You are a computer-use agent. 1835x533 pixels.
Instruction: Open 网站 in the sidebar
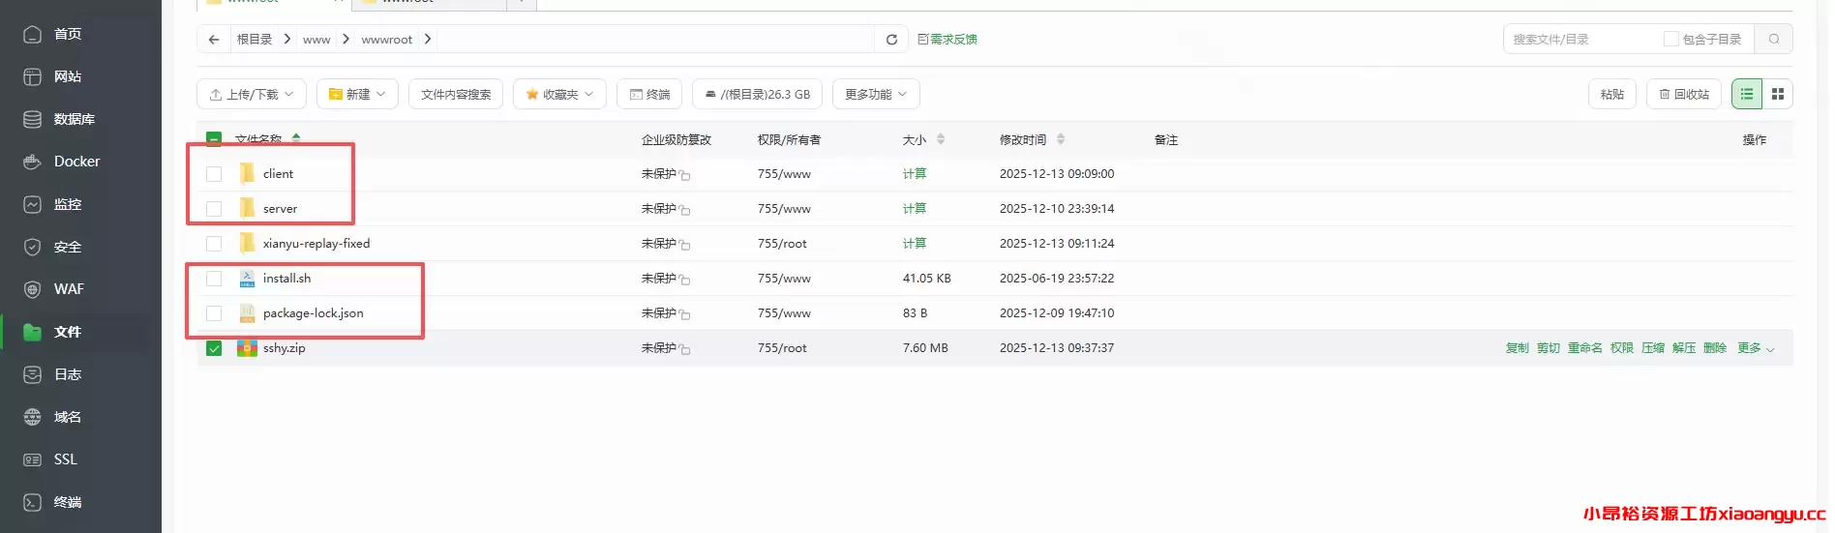coord(67,76)
